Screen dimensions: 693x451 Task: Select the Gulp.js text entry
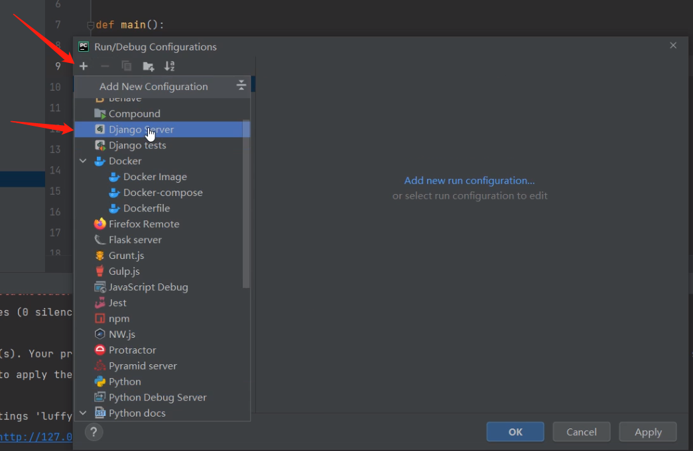click(x=124, y=272)
